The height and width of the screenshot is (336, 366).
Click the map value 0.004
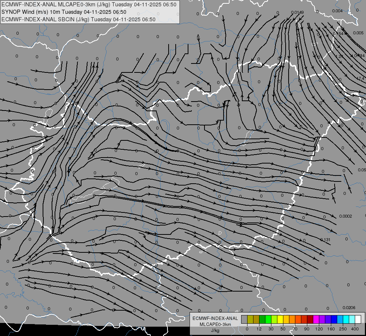[337, 11]
